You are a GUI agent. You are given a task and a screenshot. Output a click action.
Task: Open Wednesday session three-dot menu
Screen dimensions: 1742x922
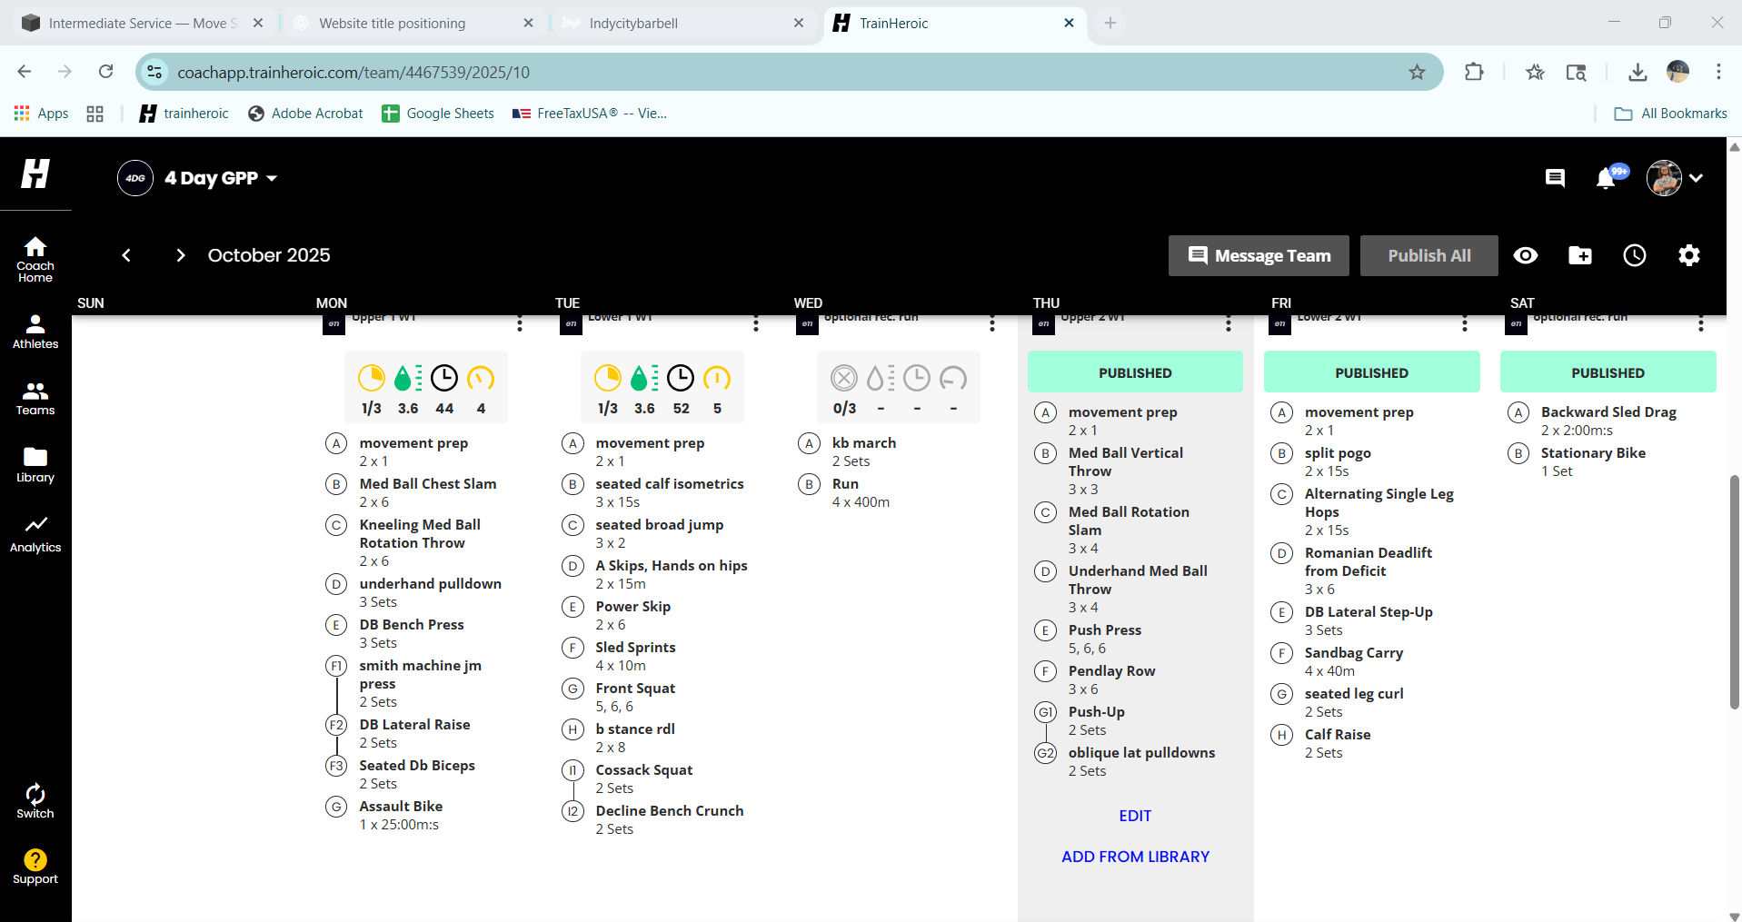(x=992, y=323)
